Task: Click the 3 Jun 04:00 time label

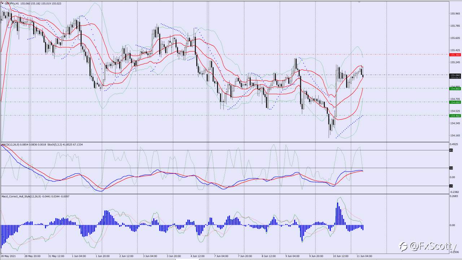Action: 150,256
